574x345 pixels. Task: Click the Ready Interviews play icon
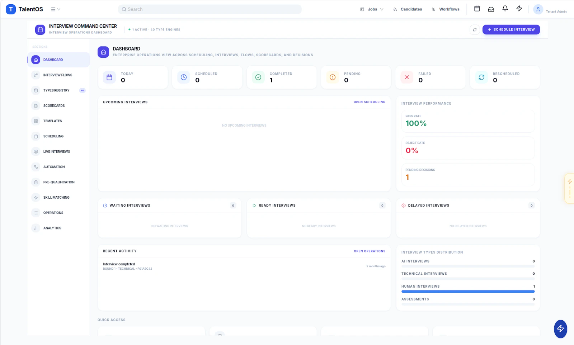(254, 205)
